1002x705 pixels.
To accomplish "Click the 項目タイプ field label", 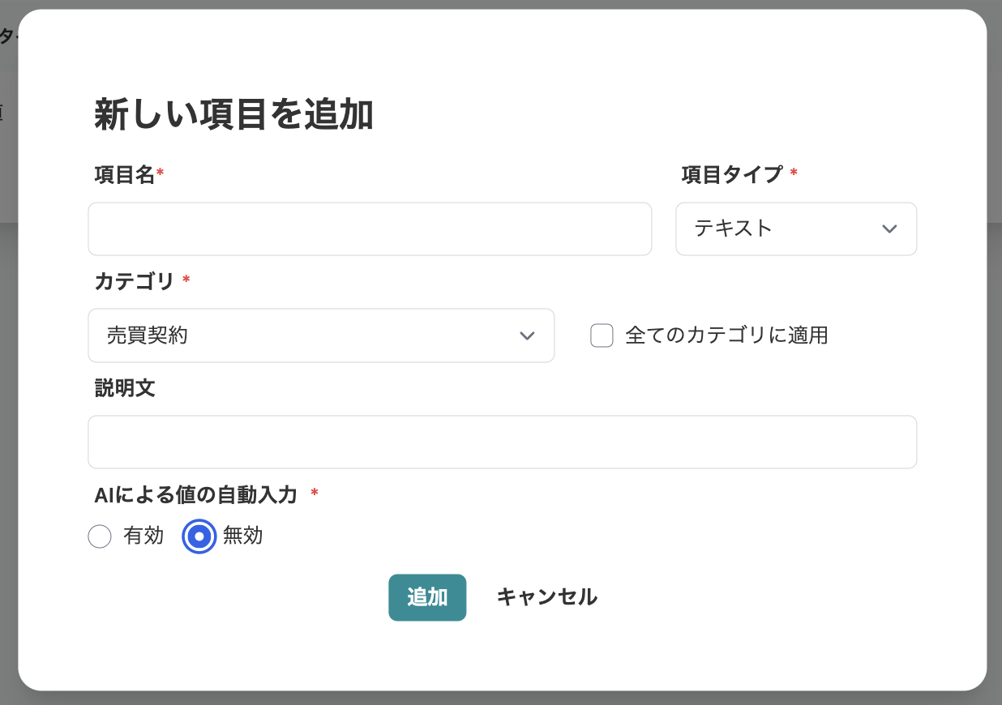I will [x=732, y=174].
